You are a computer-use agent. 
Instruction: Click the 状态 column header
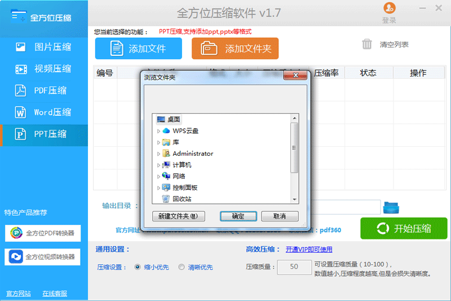point(369,73)
